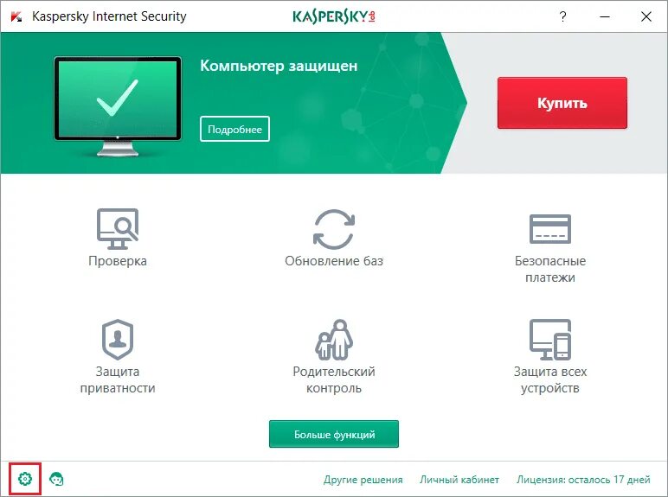Screen dimensions: 668x497
Task: Start Обновление баз with the refresh arrows icon
Action: [x=334, y=229]
